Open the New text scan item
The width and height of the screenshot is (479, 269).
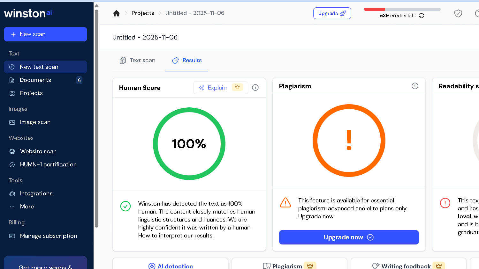(x=39, y=67)
